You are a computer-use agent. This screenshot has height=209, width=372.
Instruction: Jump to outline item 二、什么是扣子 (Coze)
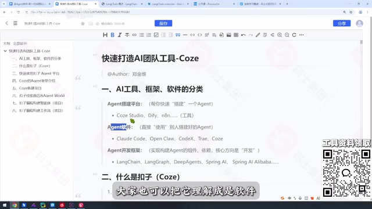pyautogui.click(x=31, y=66)
